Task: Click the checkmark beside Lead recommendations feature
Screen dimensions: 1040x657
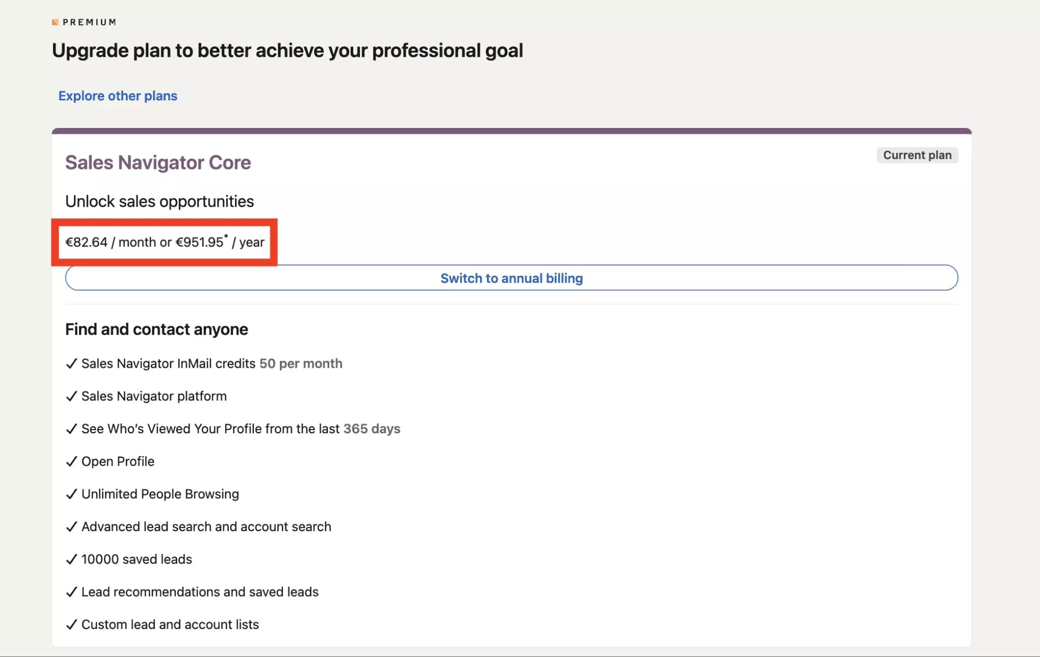Action: coord(72,592)
